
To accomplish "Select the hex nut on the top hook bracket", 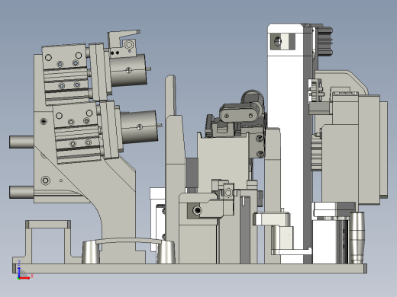I will pos(129,45).
